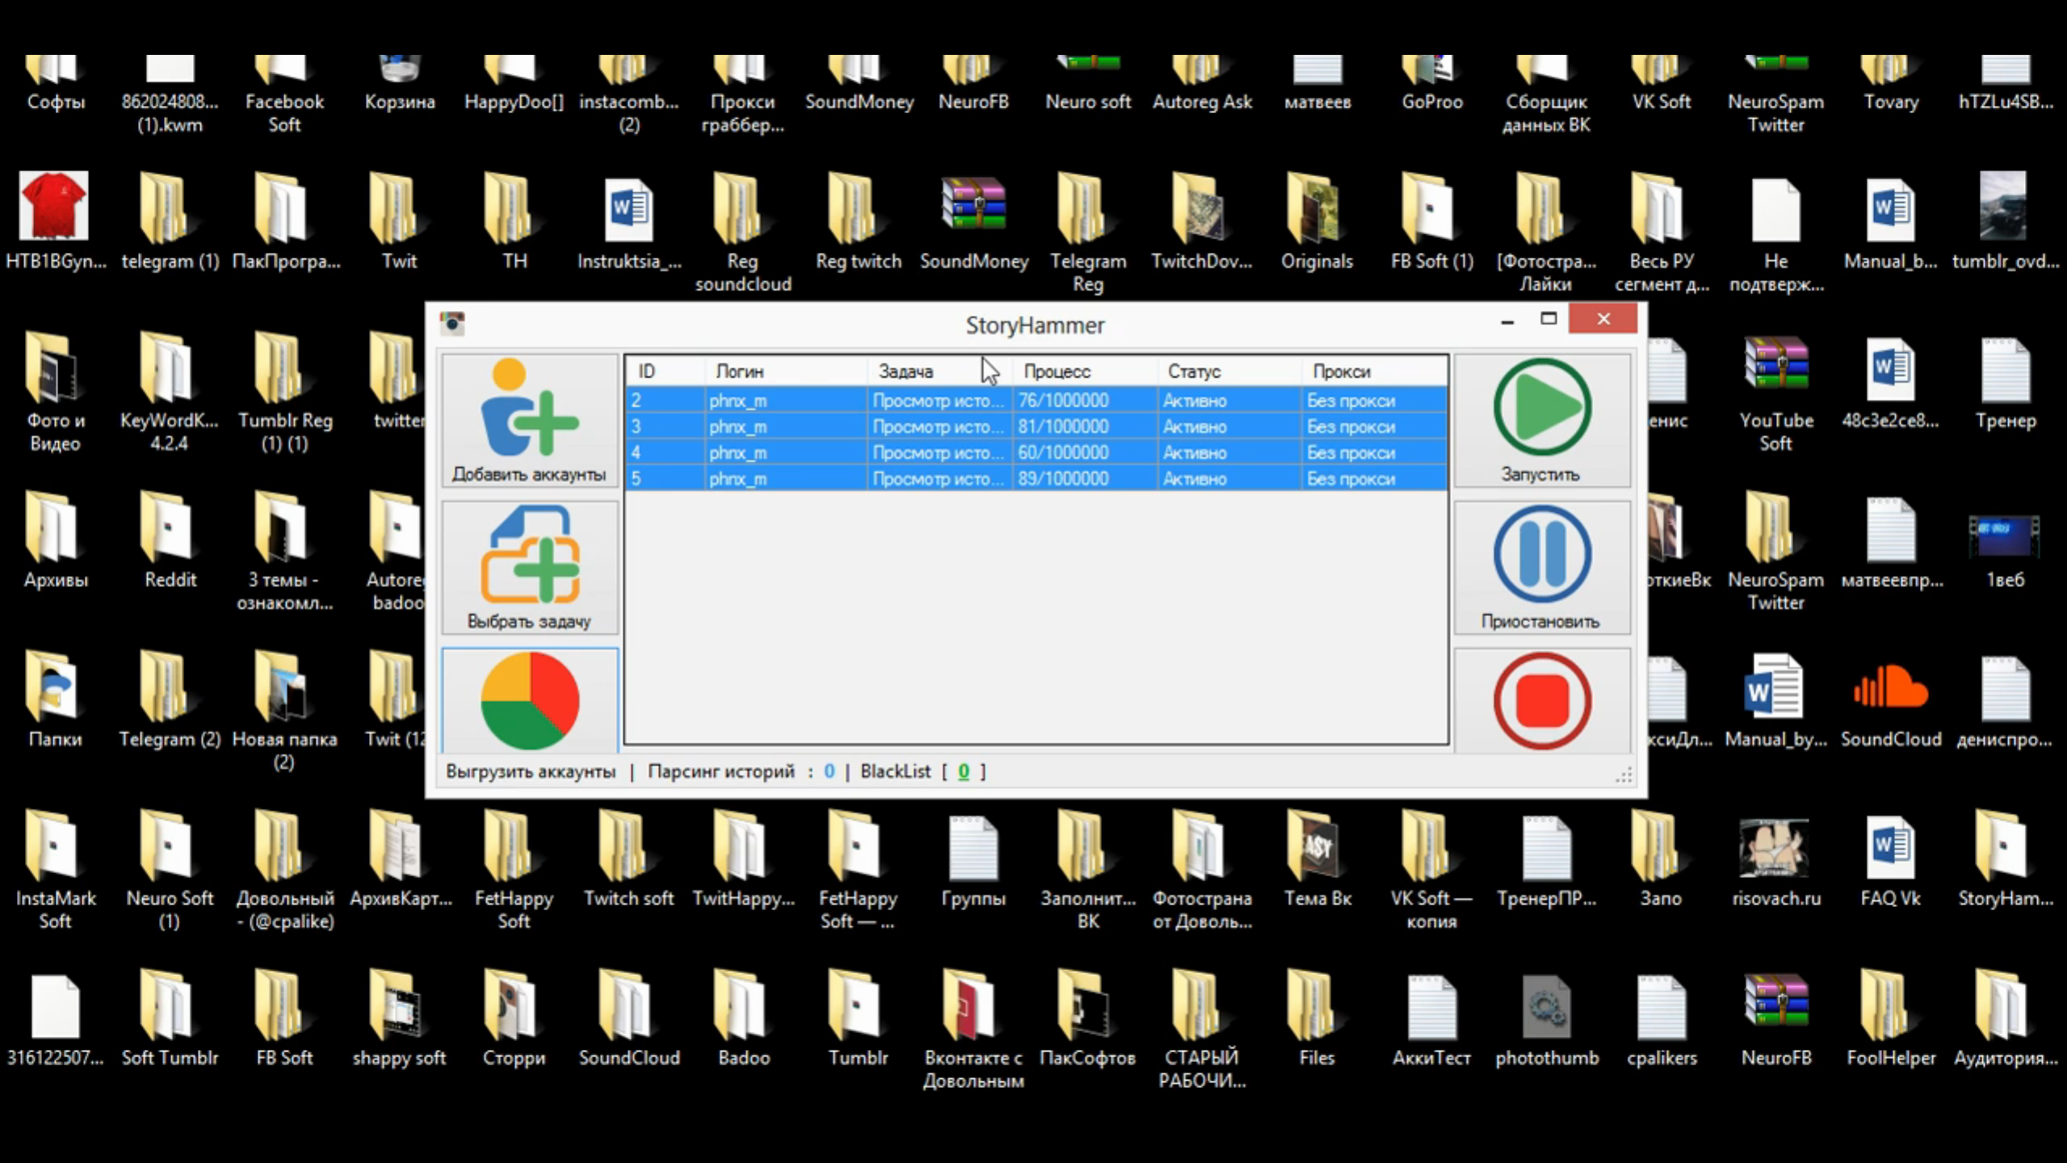Click the Выгрузить аккаунты link

click(530, 771)
